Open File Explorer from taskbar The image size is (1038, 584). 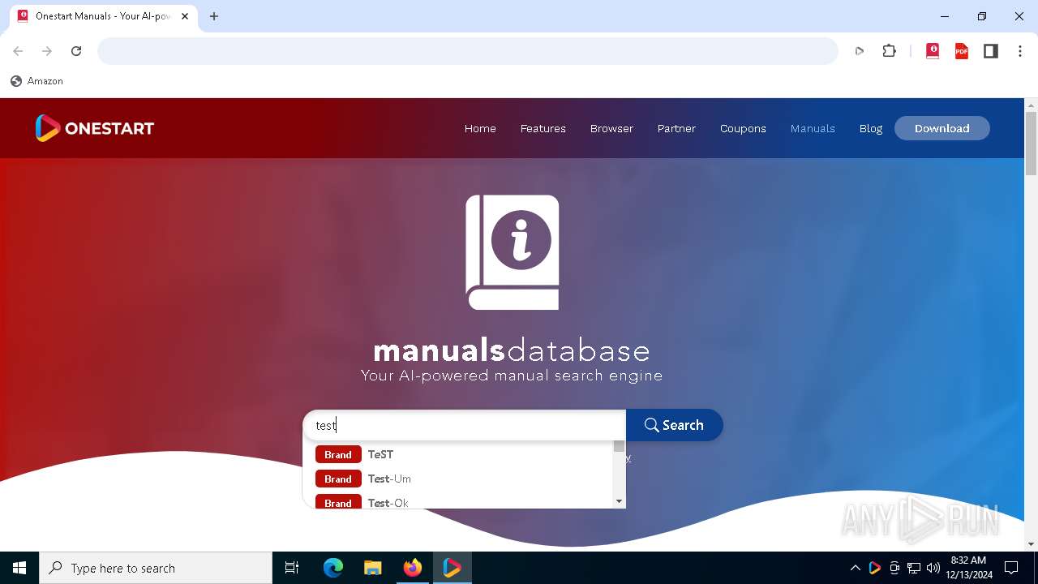click(x=372, y=568)
